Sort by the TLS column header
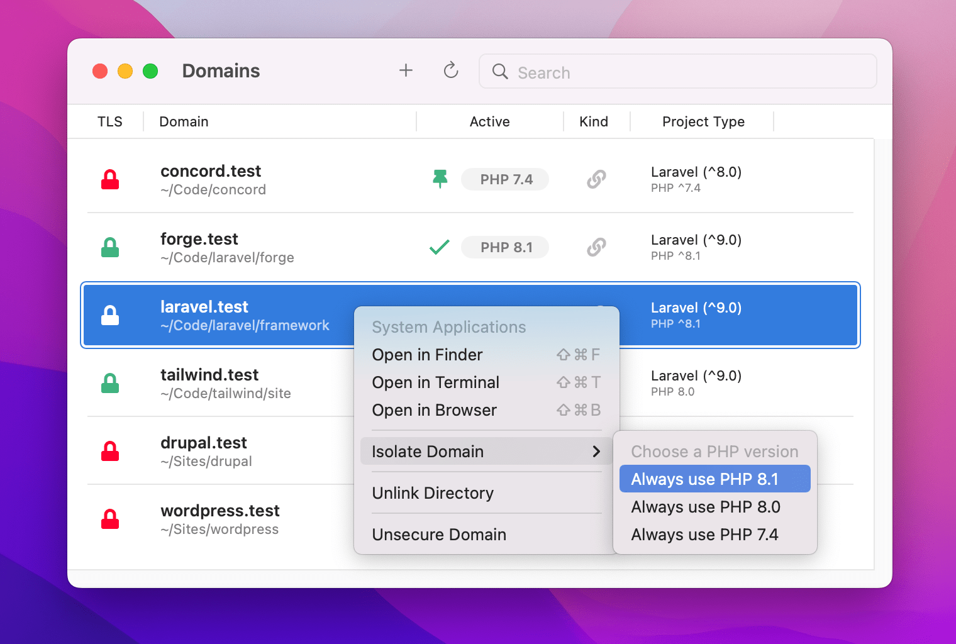Viewport: 956px width, 644px height. point(110,121)
